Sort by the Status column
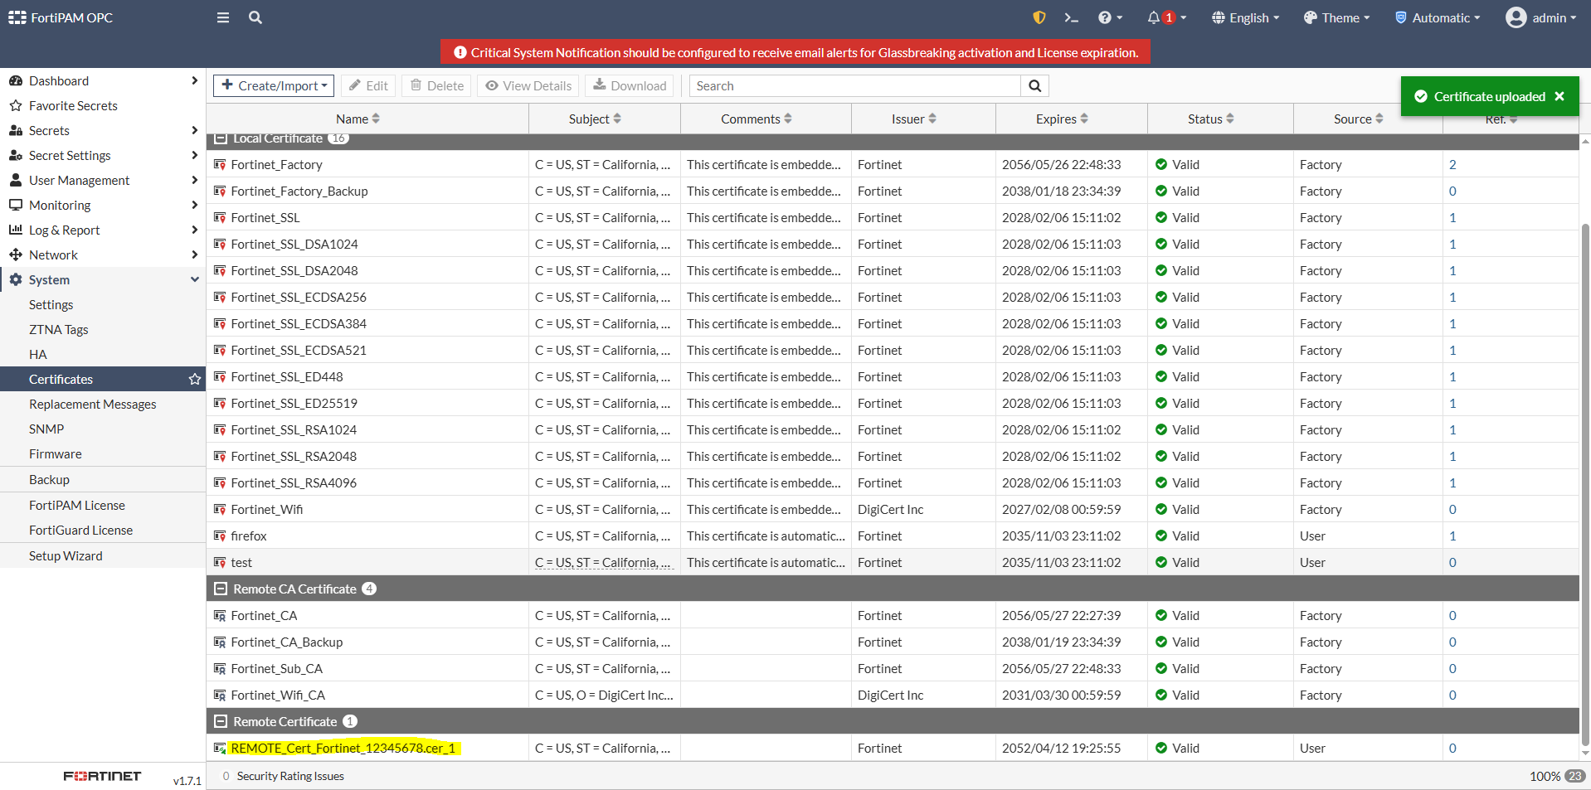Viewport: 1591px width, 790px height. [x=1211, y=119]
